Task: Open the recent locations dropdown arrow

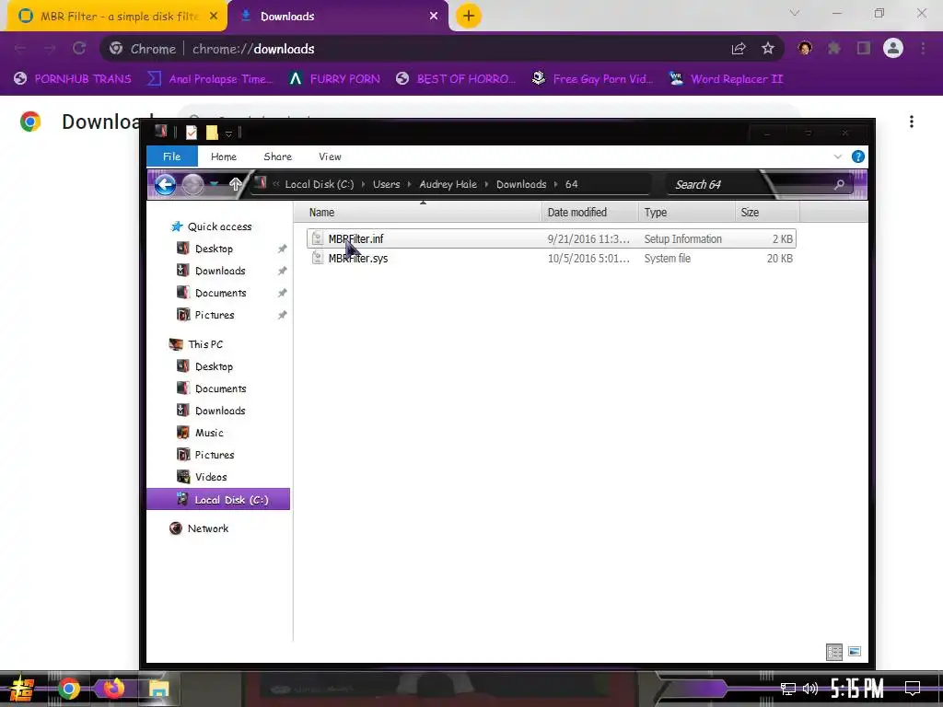Action: 214,184
